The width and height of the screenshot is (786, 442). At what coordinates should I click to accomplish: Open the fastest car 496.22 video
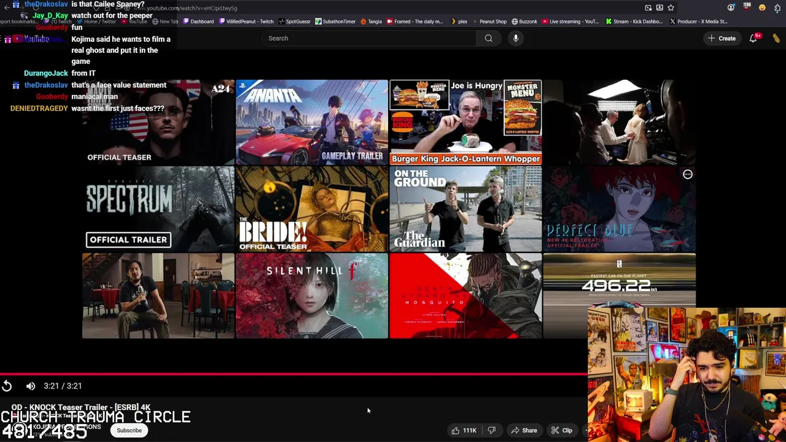tap(619, 279)
